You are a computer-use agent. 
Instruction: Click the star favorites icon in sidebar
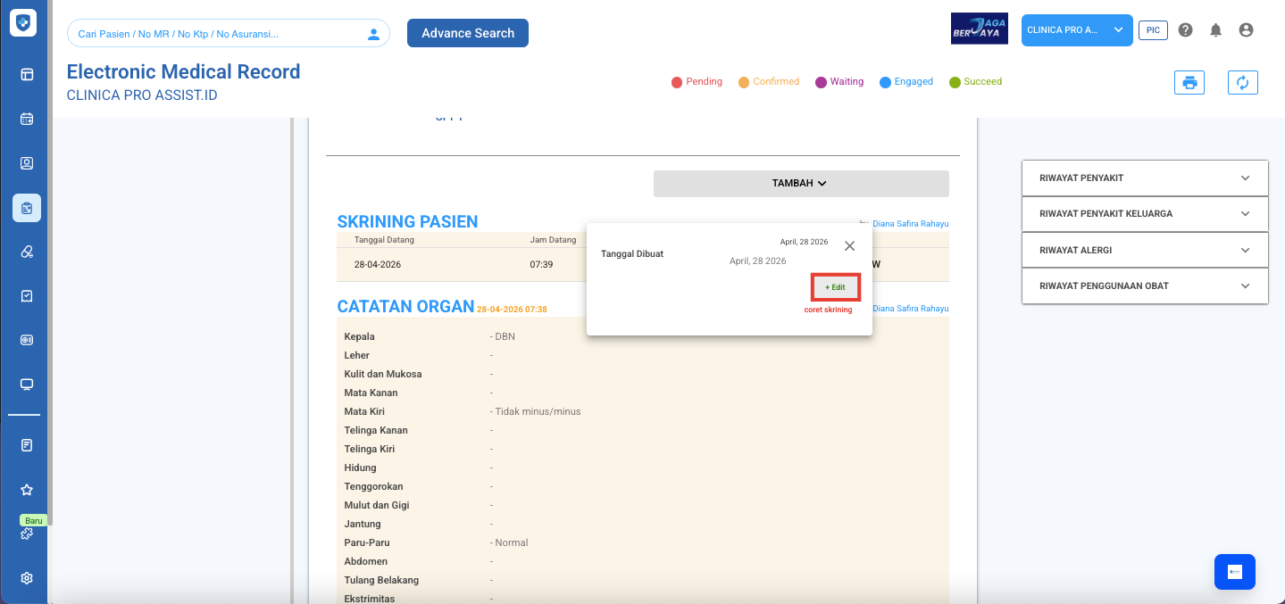pyautogui.click(x=27, y=490)
